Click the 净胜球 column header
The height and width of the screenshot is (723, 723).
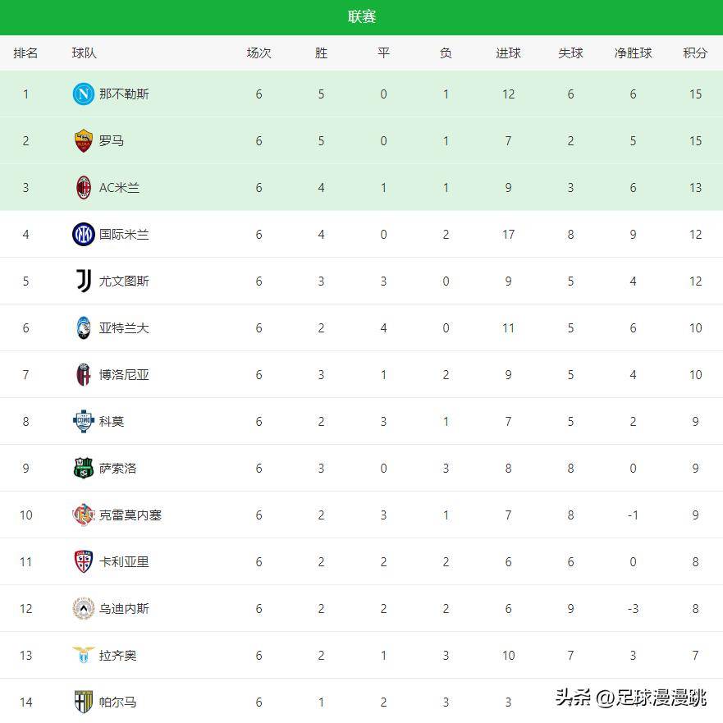tap(633, 53)
